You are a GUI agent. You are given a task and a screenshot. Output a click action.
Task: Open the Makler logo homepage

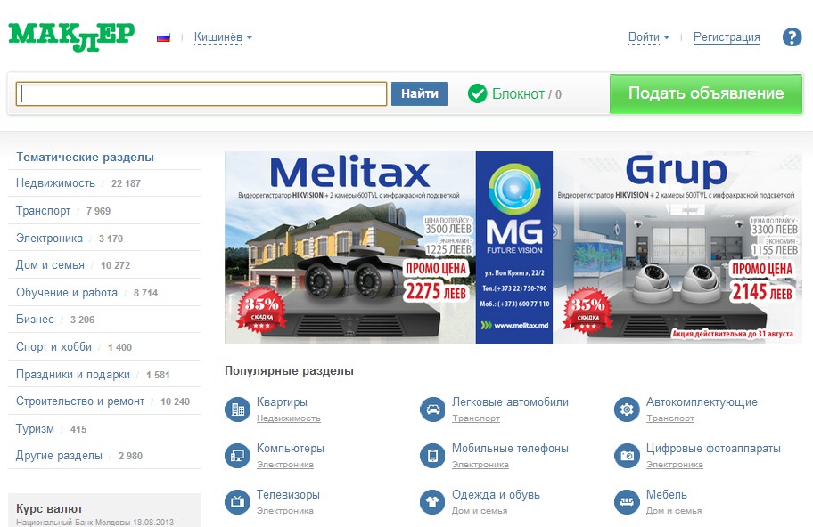click(x=71, y=36)
